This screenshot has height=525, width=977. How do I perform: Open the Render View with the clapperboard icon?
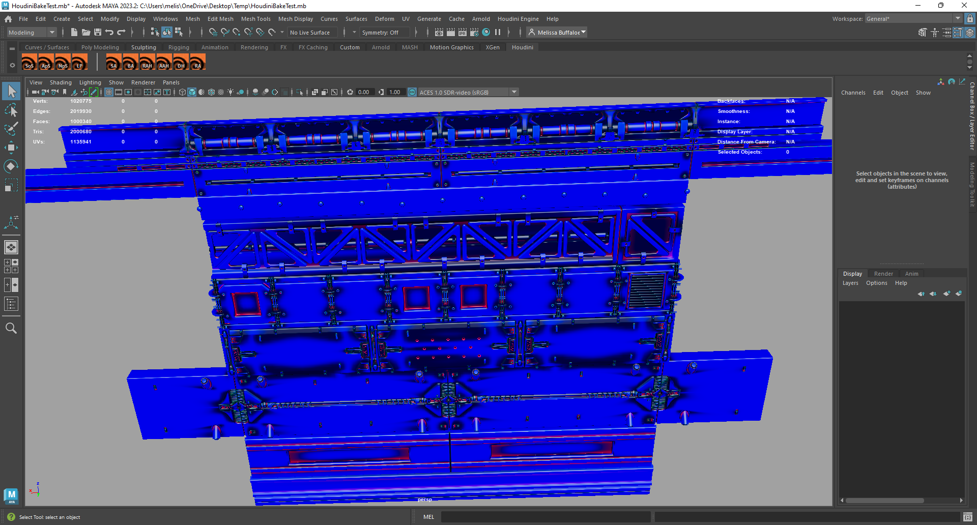pyautogui.click(x=451, y=32)
